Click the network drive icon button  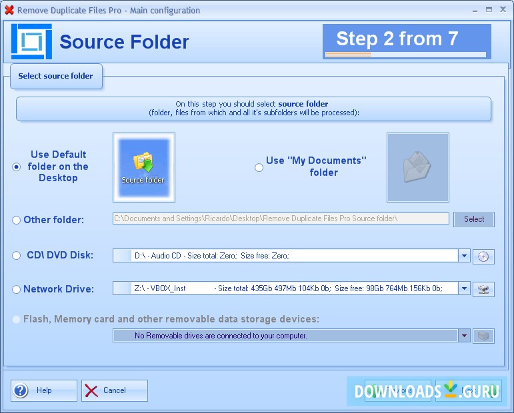(483, 289)
